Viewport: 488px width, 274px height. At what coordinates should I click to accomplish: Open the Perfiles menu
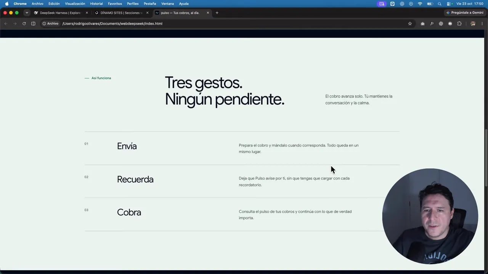tap(133, 4)
